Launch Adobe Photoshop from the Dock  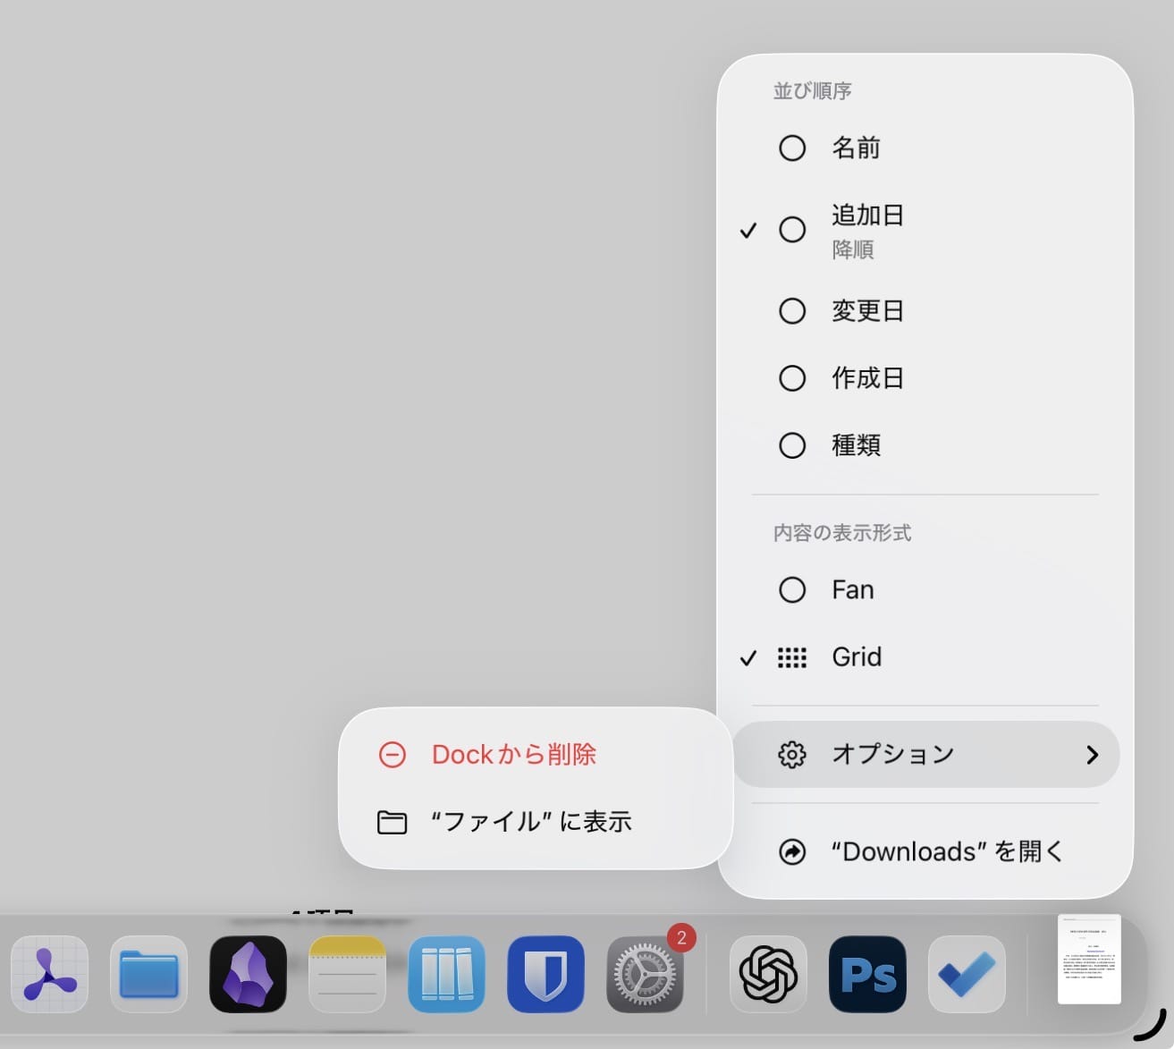(x=867, y=974)
